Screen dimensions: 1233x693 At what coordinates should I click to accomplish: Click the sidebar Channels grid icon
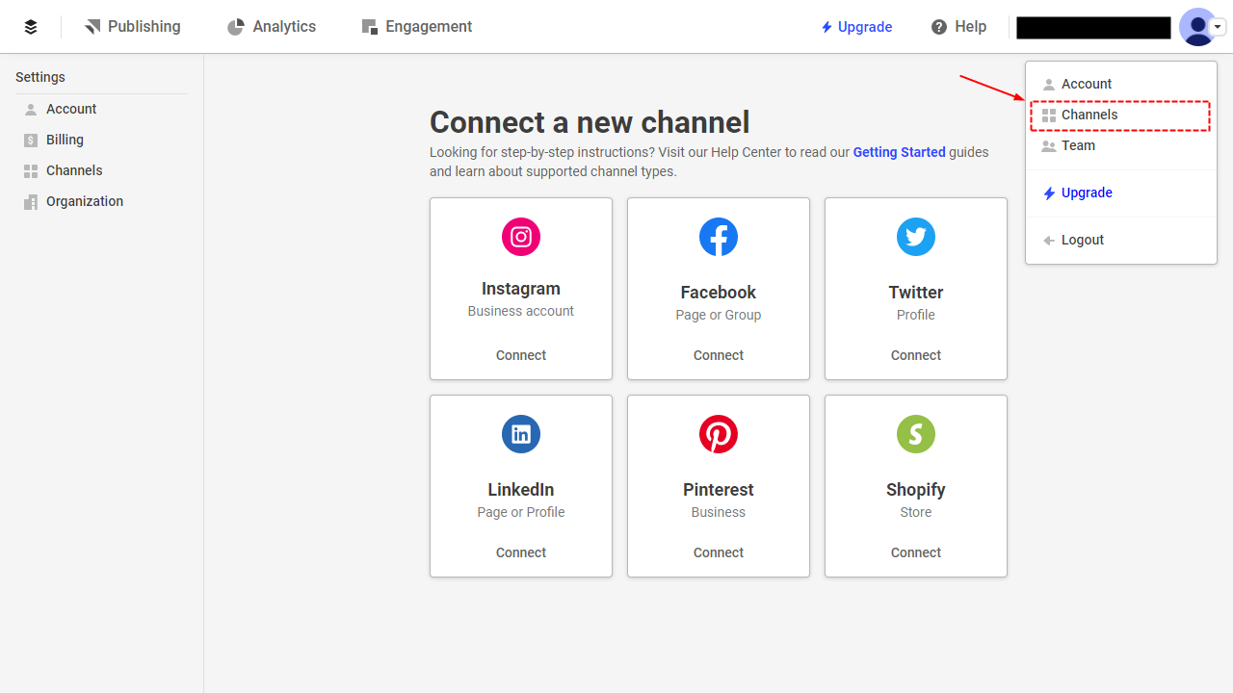tap(30, 171)
